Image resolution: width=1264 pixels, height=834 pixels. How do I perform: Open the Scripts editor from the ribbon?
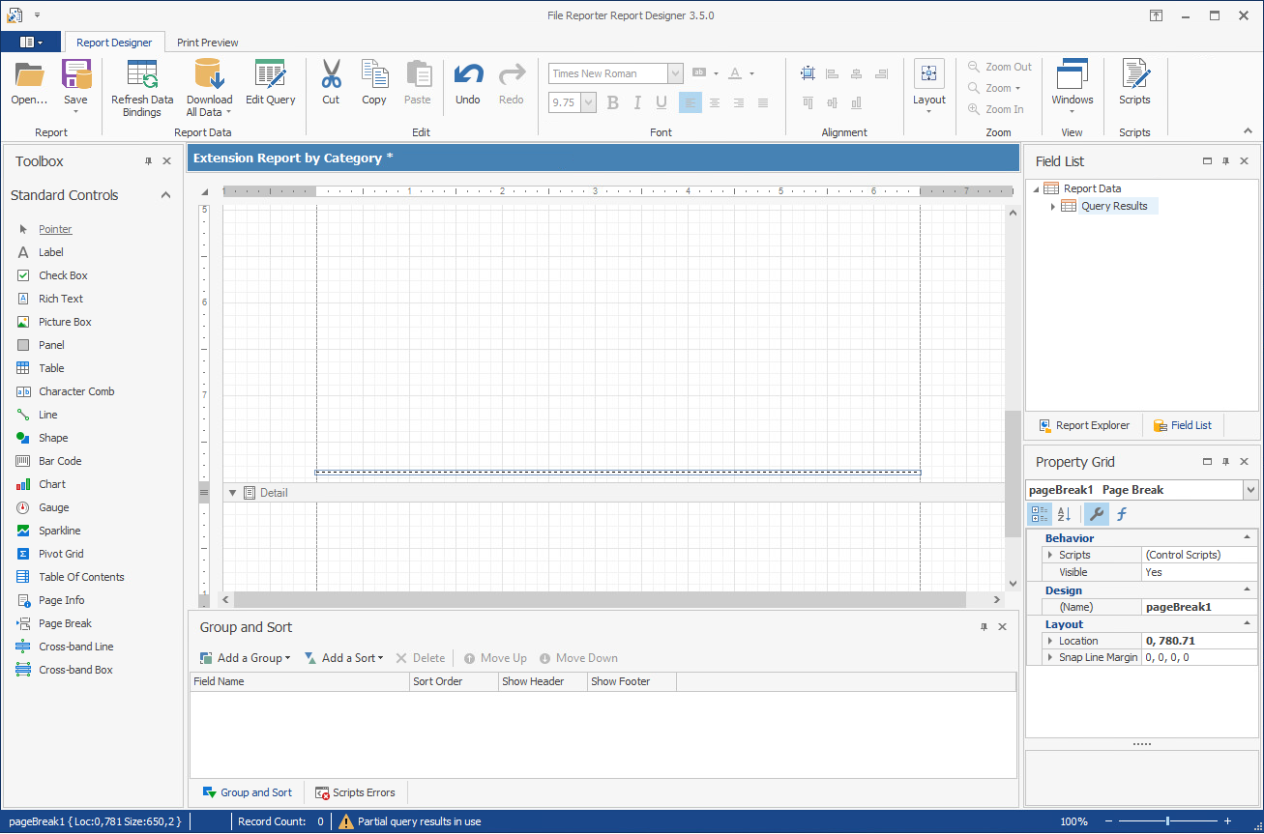tap(1134, 87)
